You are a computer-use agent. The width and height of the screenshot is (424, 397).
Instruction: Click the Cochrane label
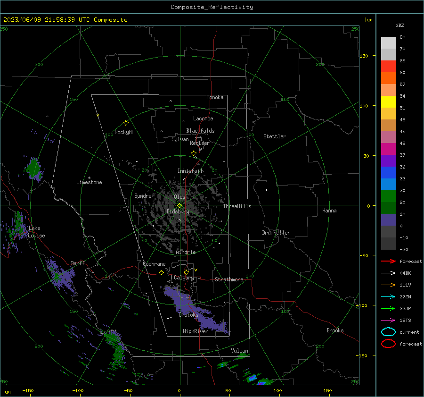pos(154,264)
